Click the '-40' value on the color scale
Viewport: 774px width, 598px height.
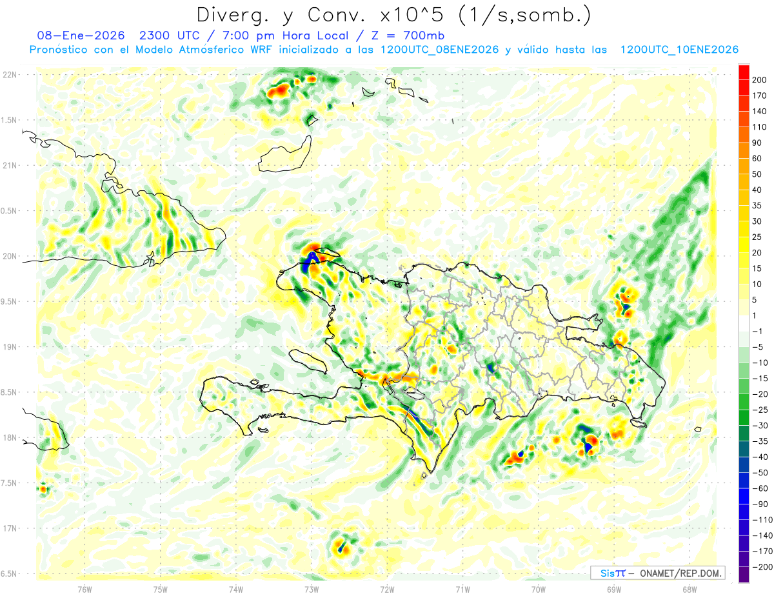tap(759, 457)
